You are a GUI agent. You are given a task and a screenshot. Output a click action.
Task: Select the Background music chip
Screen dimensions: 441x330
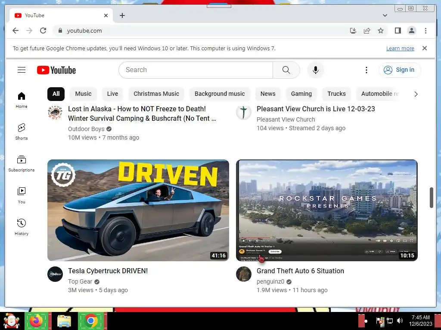pos(220,94)
